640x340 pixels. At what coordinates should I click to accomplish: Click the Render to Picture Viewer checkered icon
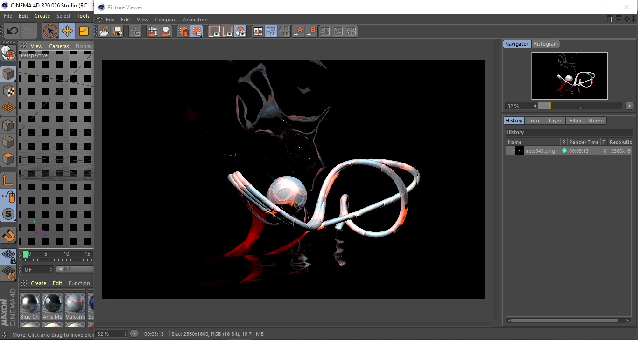(x=153, y=32)
